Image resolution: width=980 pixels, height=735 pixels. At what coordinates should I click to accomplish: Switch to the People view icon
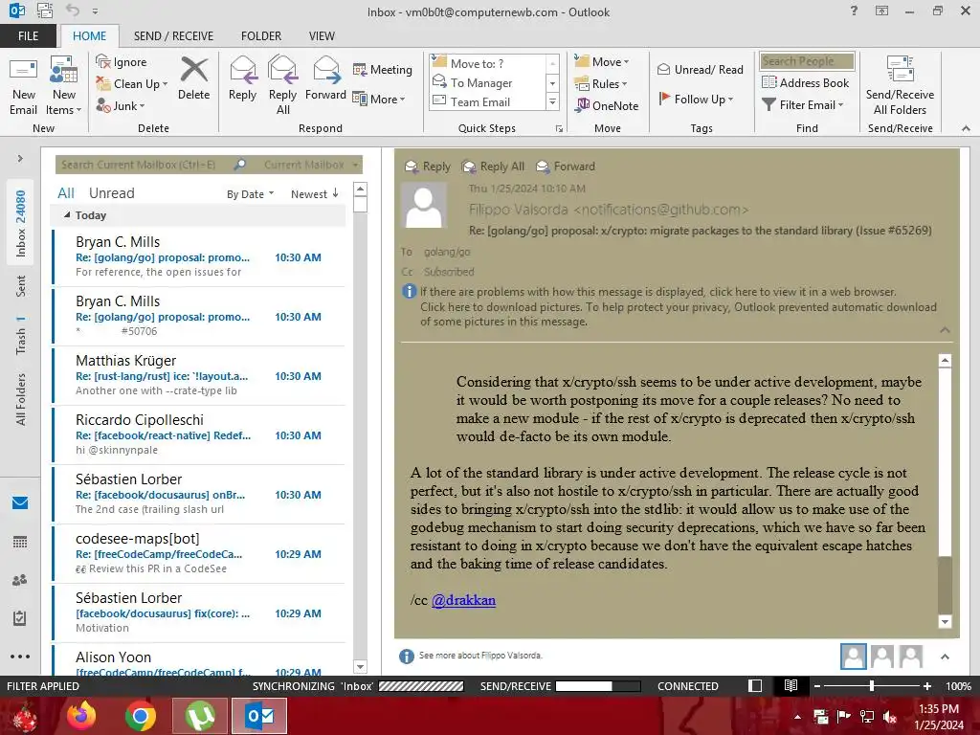pos(20,580)
